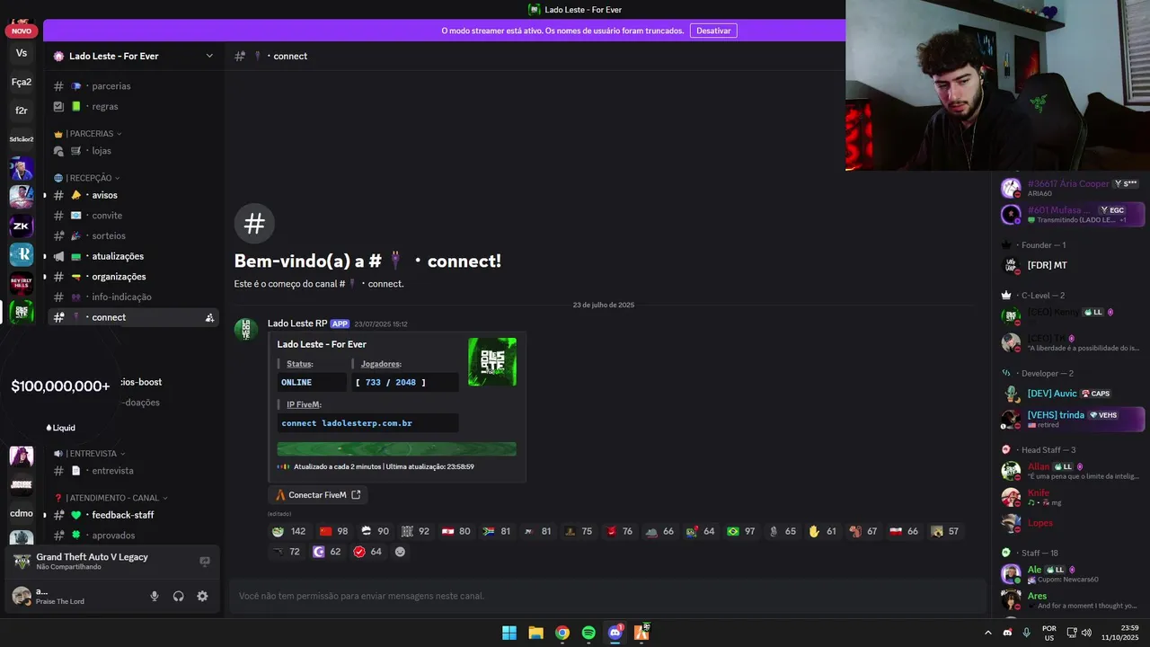Click the POR US language indicator
The image size is (1150, 647).
[x=1049, y=633]
